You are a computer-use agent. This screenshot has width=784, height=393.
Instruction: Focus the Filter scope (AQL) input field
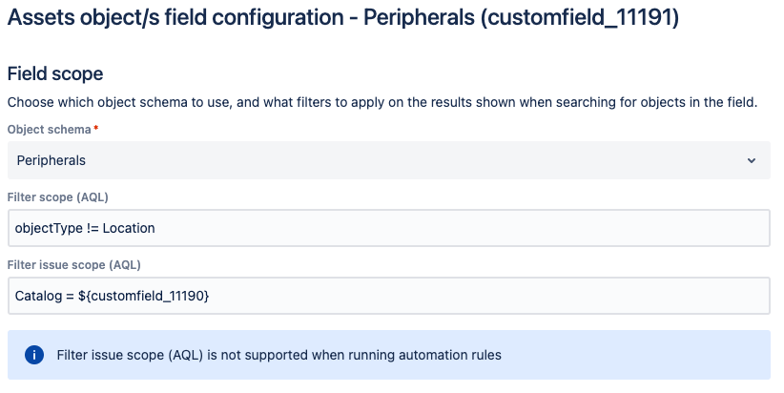389,228
